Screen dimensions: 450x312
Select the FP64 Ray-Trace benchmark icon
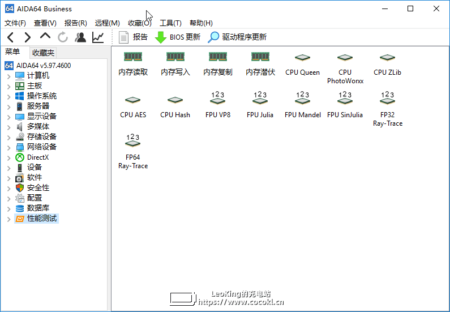133,140
